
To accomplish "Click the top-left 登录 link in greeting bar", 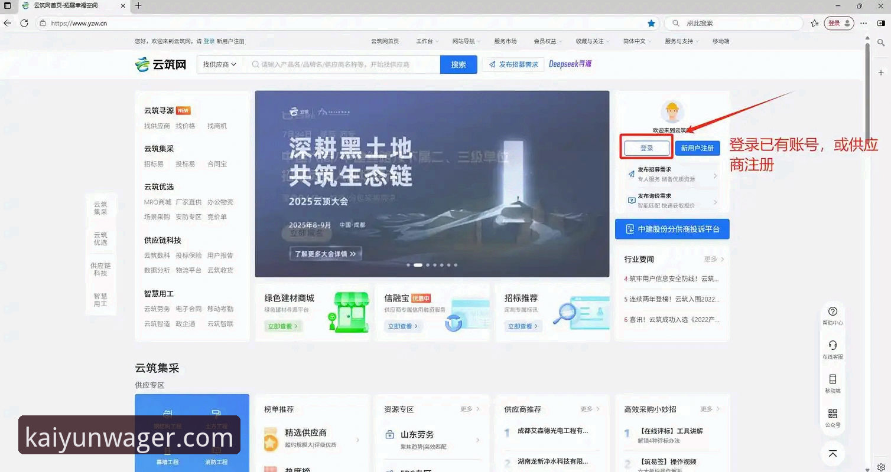I will 209,41.
